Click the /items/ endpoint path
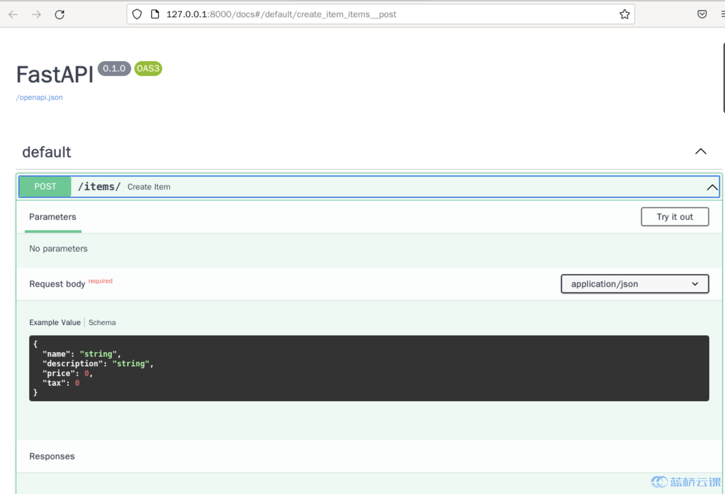This screenshot has height=494, width=725. (x=99, y=187)
